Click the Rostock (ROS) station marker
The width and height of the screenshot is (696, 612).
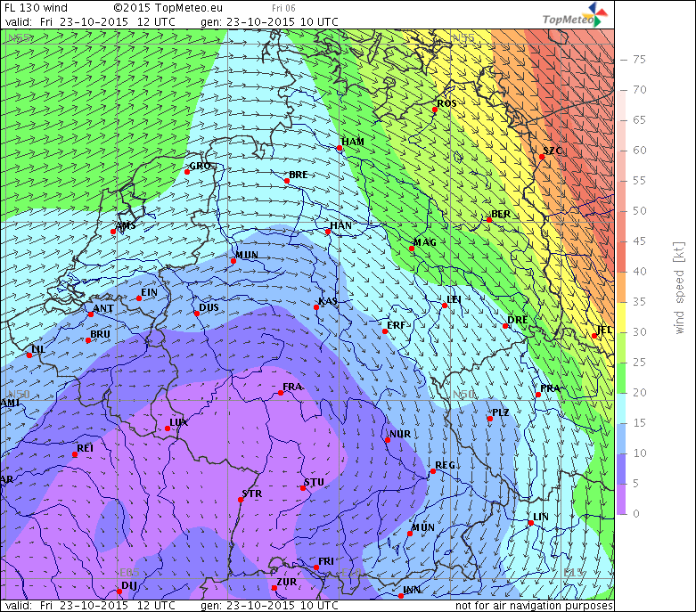click(436, 110)
